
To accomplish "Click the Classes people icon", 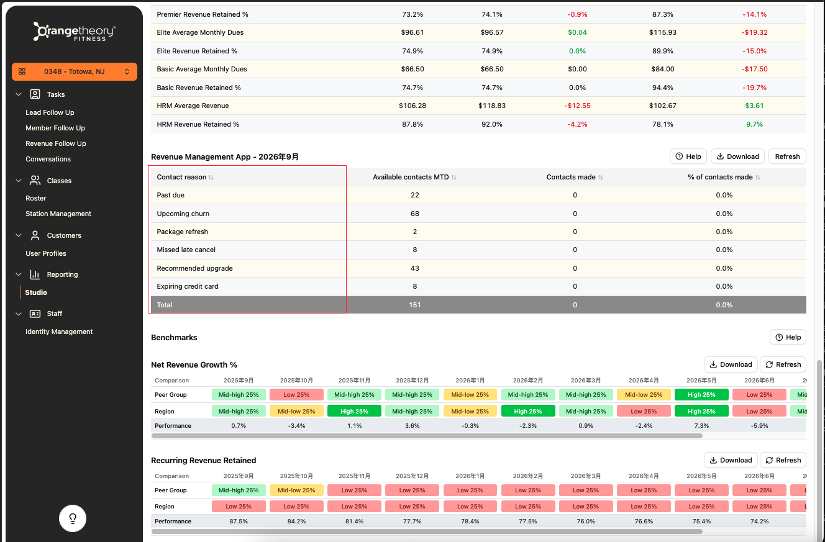I will tap(35, 181).
